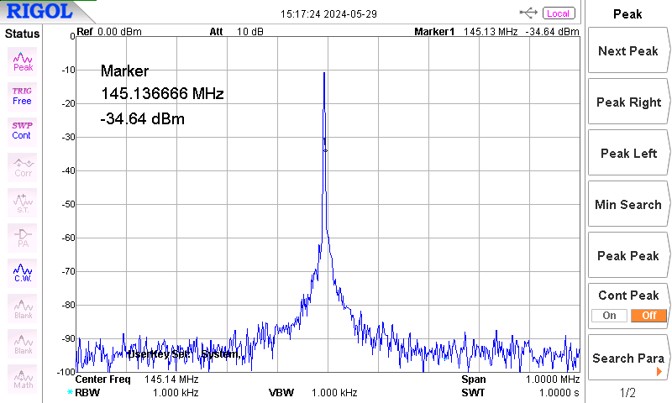
Task: Click the PA preamplifier status icon
Action: click(x=23, y=238)
